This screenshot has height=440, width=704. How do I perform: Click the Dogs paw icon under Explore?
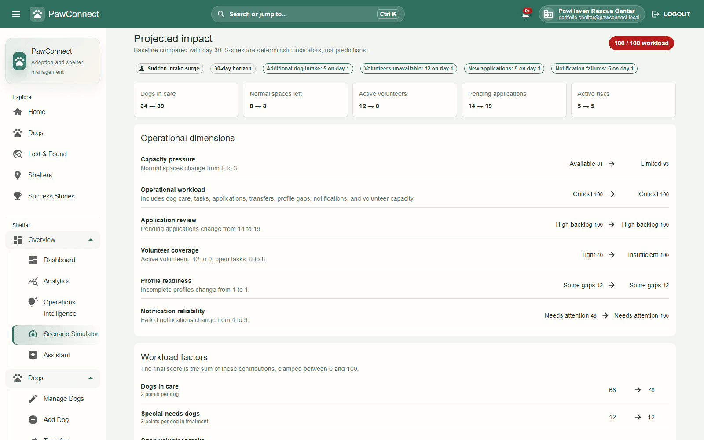click(x=18, y=133)
